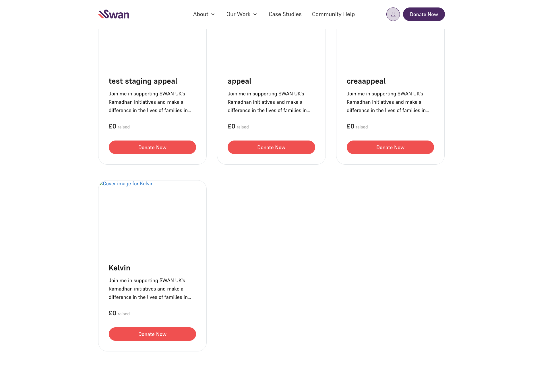Expand the About dropdown chevron
The image size is (554, 375).
[213, 14]
